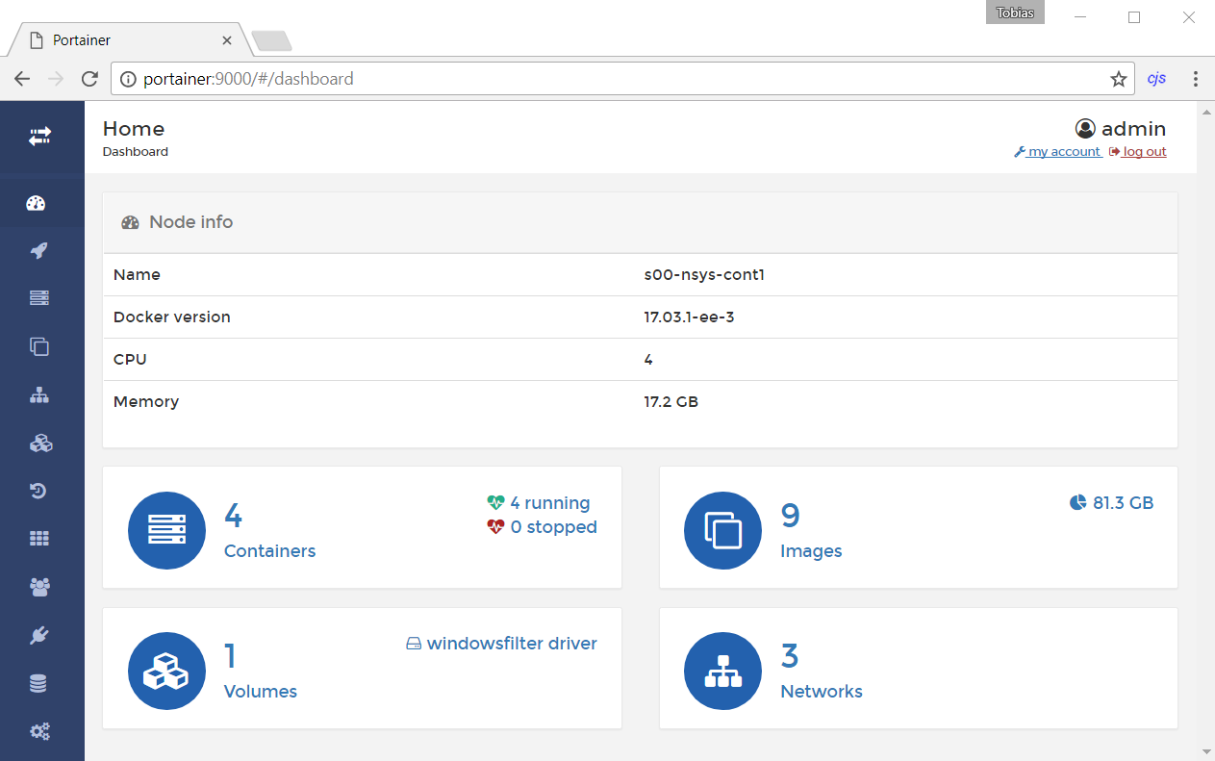Open Volumes via sidebar cubes icon
This screenshot has height=761, width=1215.
(39, 443)
